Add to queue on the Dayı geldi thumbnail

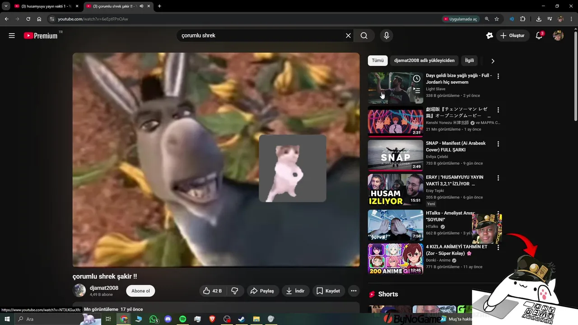(x=417, y=90)
